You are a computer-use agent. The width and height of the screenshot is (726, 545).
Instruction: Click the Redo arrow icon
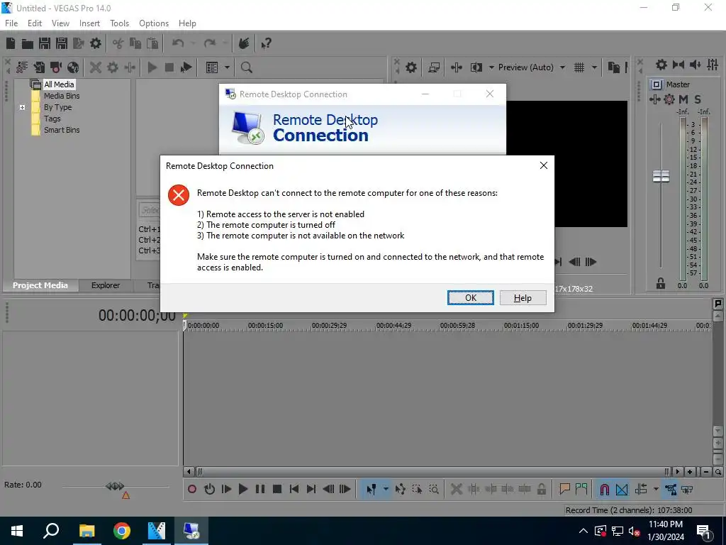[x=210, y=43]
